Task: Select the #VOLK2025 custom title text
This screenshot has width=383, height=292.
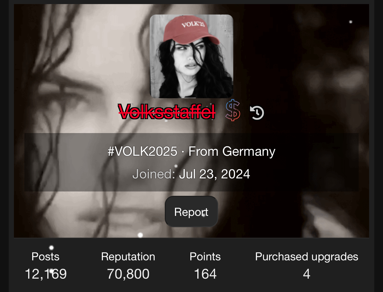Action: (x=142, y=151)
